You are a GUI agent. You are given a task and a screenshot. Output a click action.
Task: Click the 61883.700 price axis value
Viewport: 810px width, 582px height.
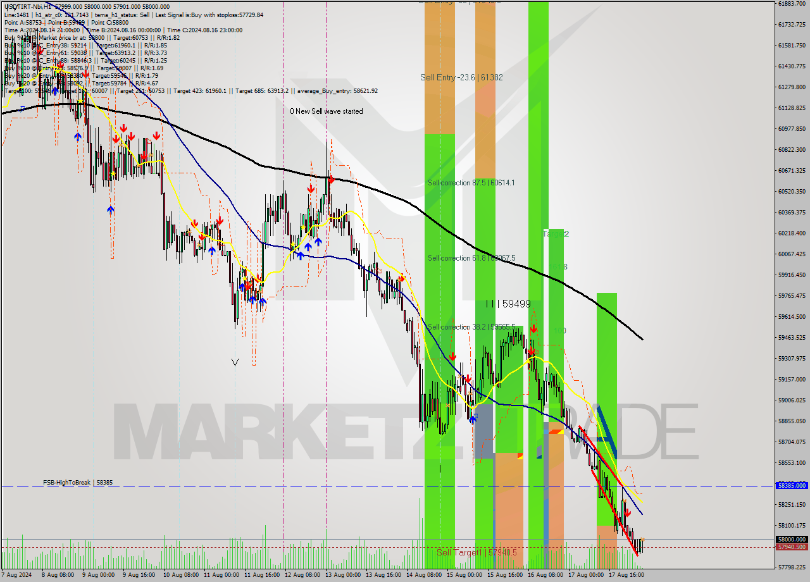792,3
